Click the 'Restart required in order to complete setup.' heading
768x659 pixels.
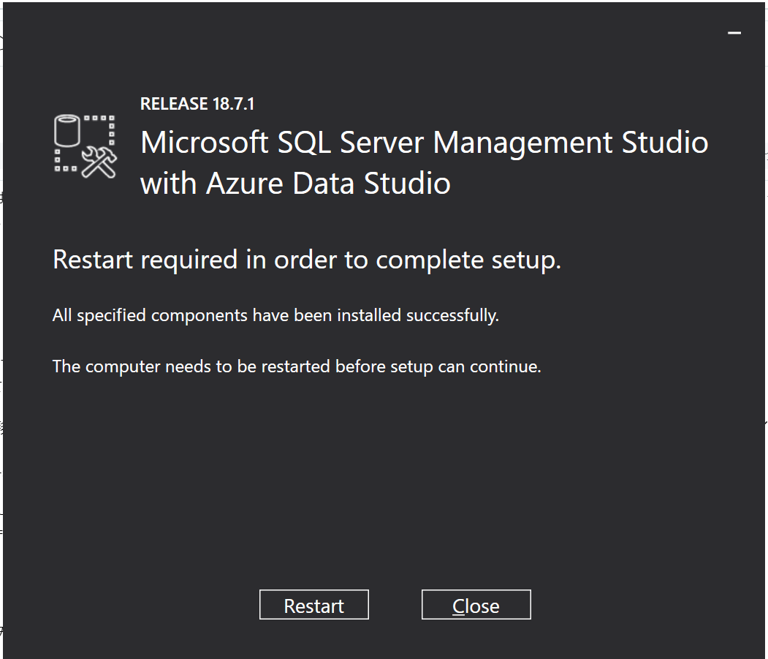coord(307,260)
